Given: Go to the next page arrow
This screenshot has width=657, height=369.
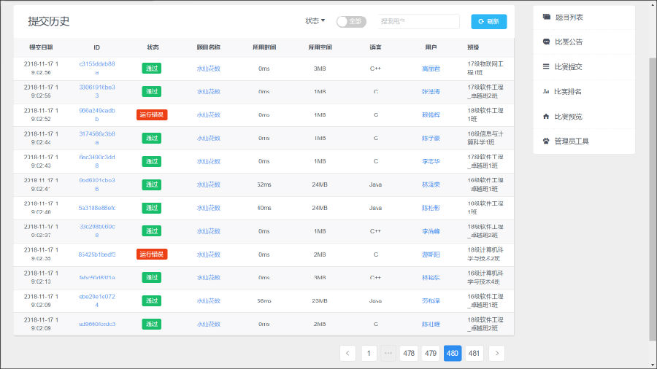Looking at the screenshot, I should point(497,354).
